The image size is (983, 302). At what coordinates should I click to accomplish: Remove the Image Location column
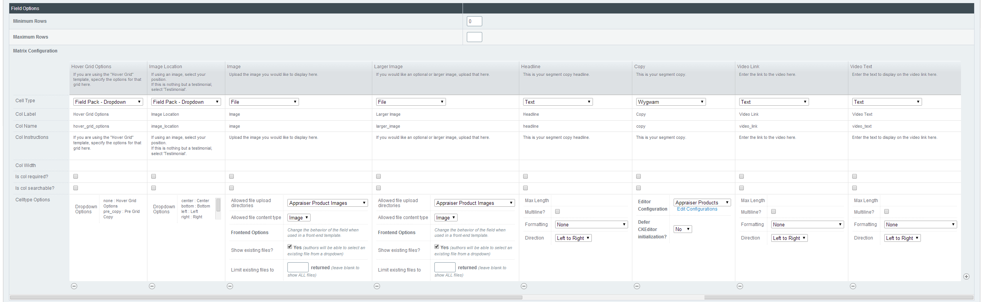point(152,286)
